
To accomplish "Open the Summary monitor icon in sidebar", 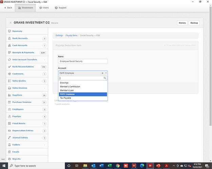I will 9,31.
